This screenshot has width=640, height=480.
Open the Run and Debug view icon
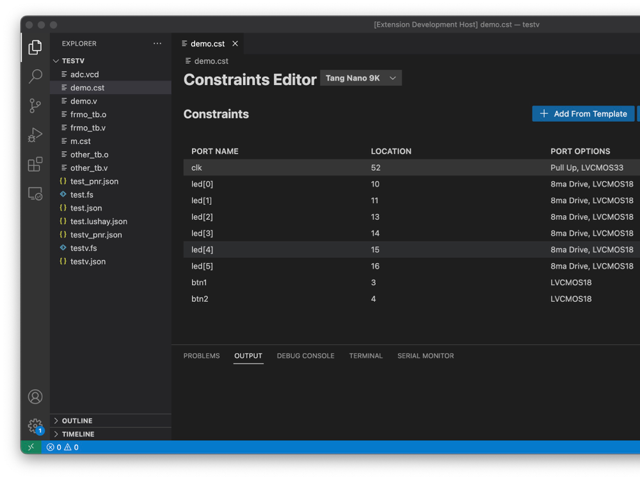pos(35,134)
